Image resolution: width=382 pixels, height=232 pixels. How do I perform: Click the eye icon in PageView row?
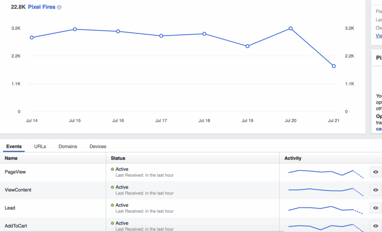376,172
